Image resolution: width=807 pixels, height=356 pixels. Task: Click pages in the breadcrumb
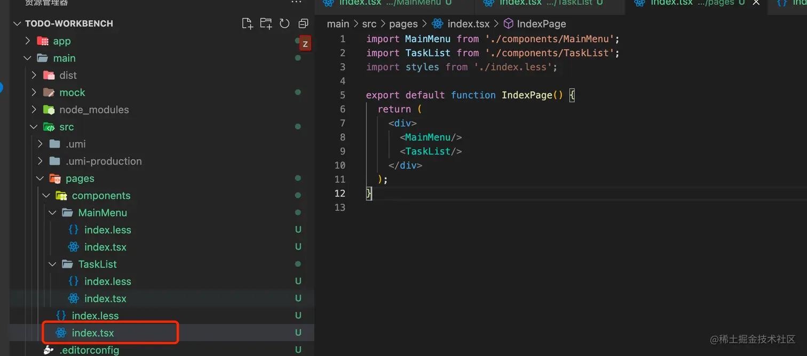point(403,24)
